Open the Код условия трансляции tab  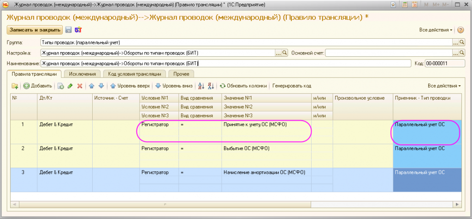pyautogui.click(x=135, y=74)
